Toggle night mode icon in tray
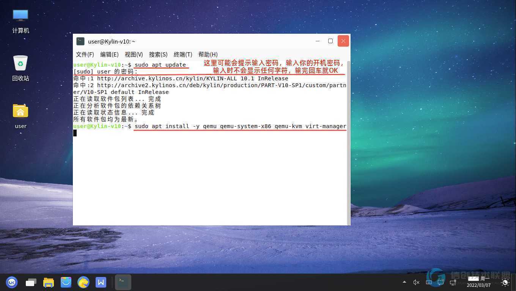This screenshot has width=516, height=291. tap(505, 282)
